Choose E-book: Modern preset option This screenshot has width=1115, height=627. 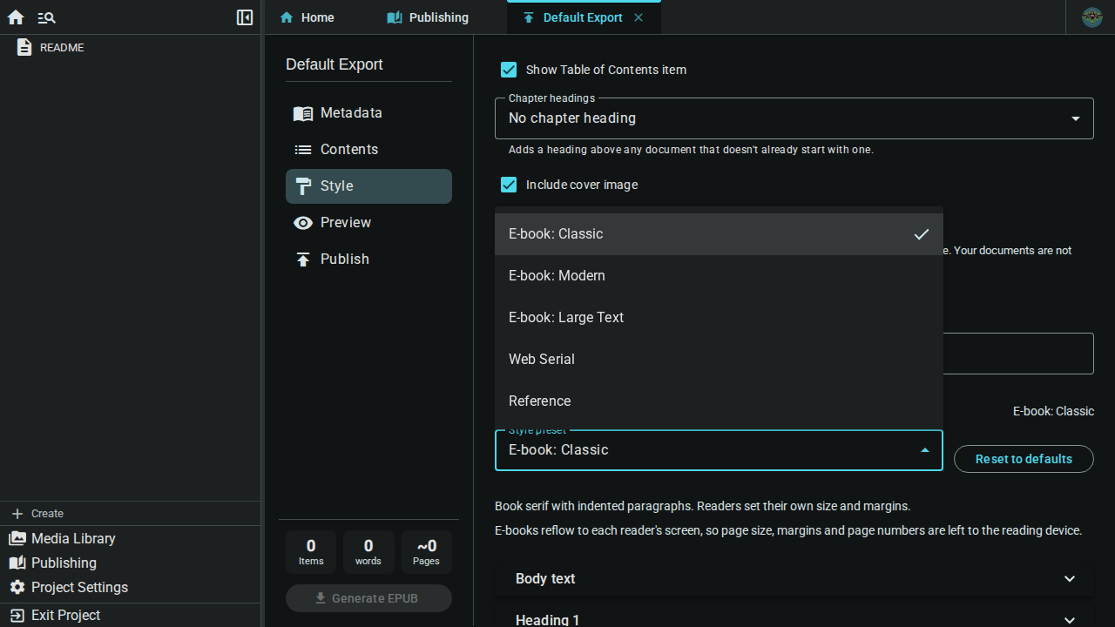[x=719, y=276]
